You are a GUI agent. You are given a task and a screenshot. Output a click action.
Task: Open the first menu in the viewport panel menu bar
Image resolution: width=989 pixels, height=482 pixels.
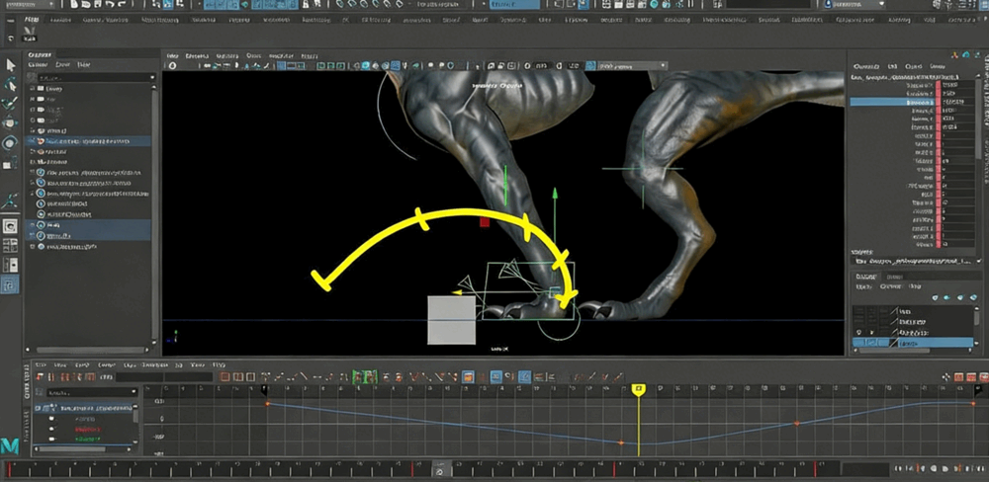(172, 54)
